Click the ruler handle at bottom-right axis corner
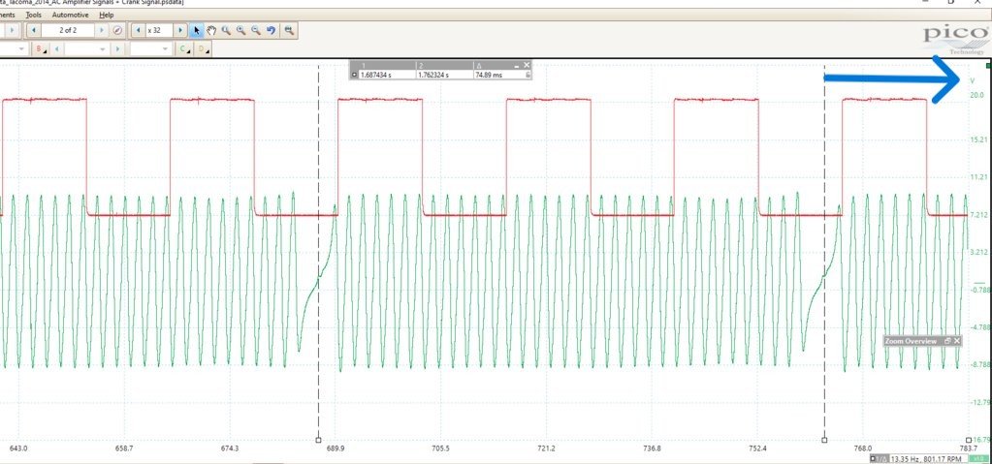Screen dimensions: 992x464 coord(969,440)
